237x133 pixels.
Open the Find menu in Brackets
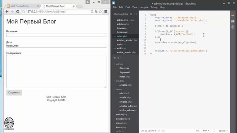[127, 7]
